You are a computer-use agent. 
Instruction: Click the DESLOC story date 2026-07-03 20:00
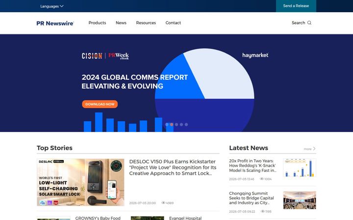(x=143, y=203)
